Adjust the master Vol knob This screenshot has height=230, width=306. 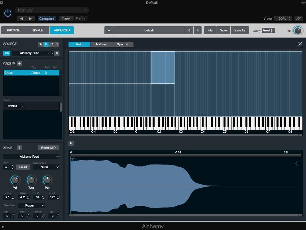[x=298, y=31]
